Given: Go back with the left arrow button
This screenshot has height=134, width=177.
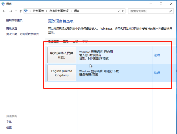Looking at the screenshot, I should point(4,11).
